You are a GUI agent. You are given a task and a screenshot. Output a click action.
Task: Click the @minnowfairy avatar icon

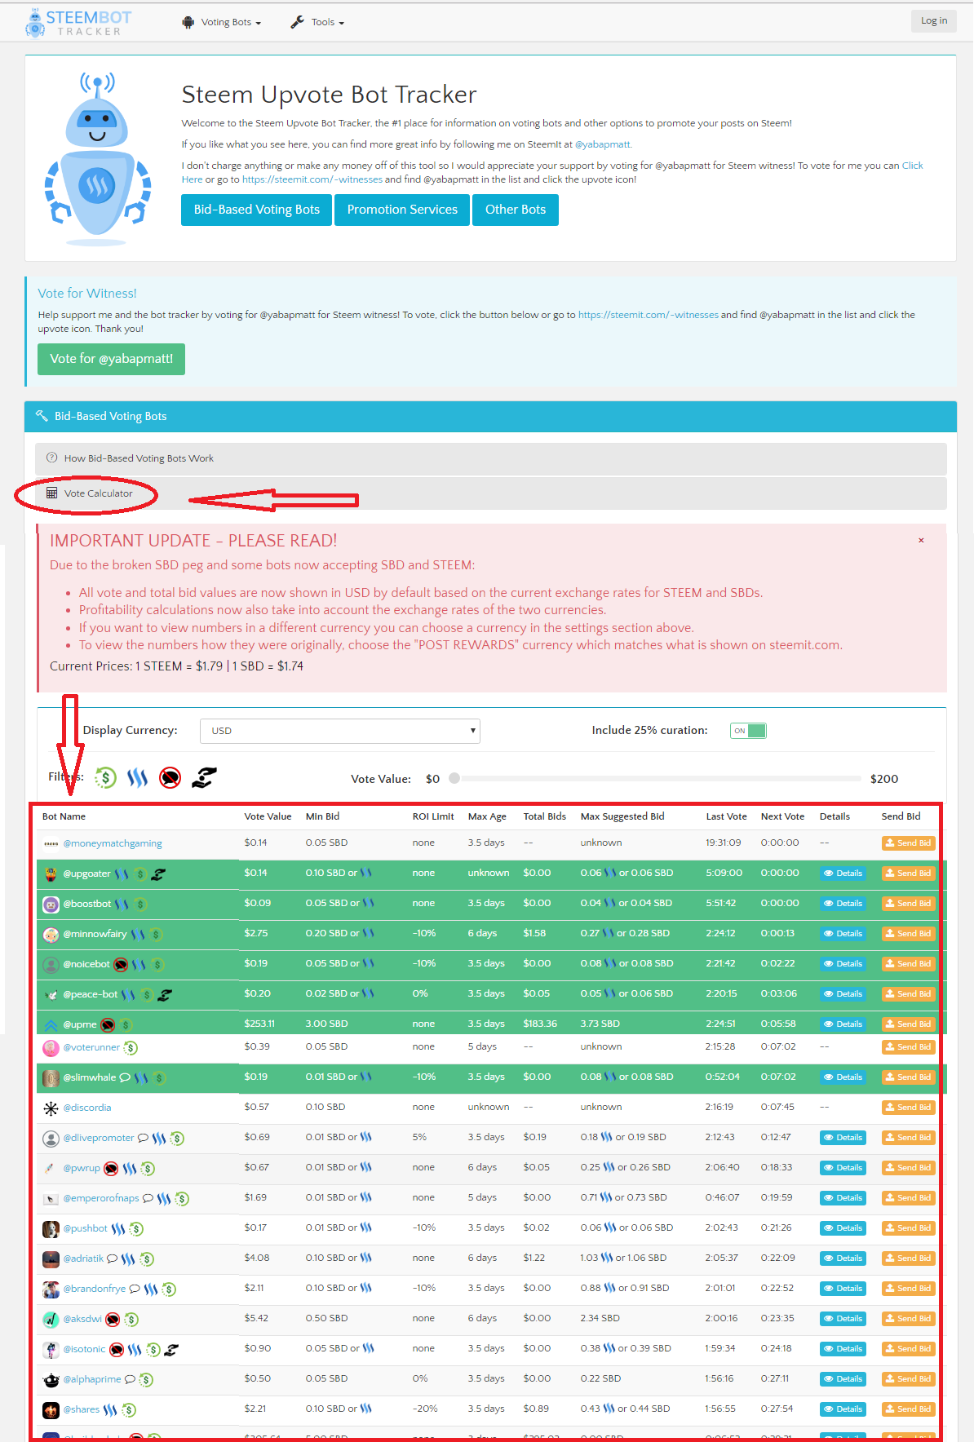click(x=51, y=935)
